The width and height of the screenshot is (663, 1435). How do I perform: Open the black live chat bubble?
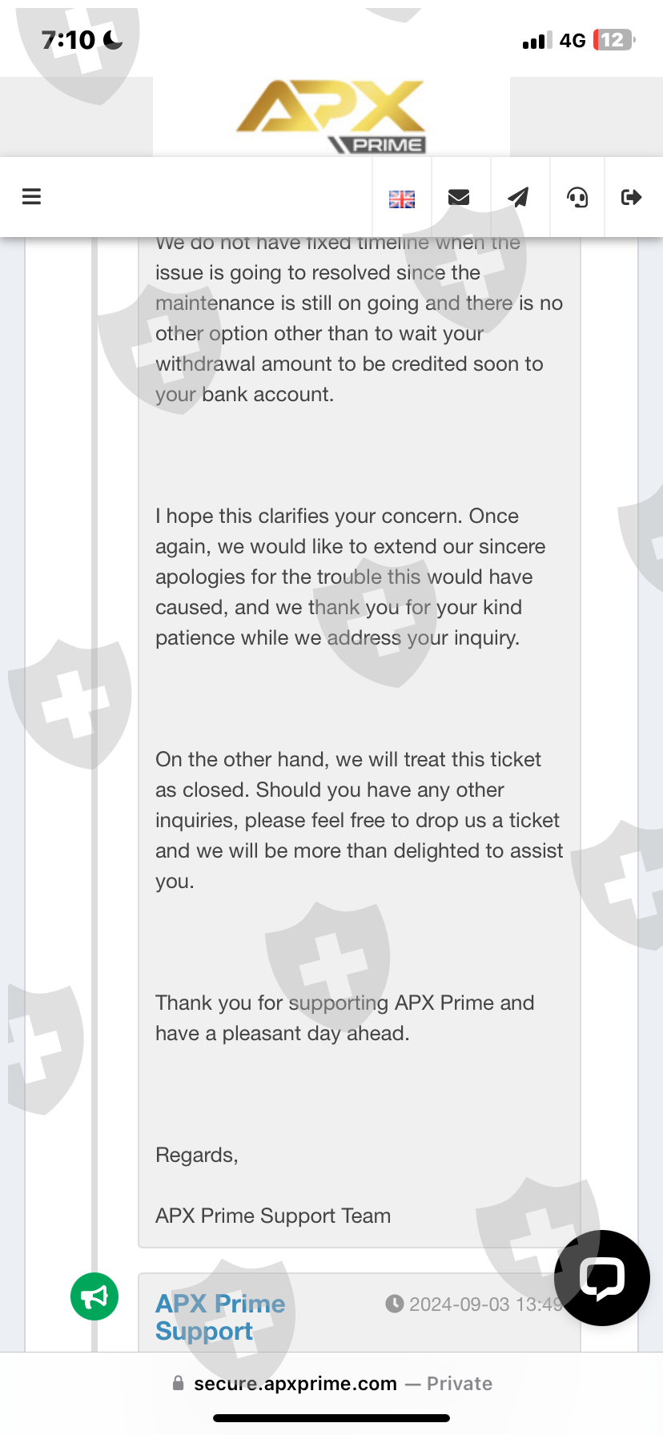[601, 1277]
